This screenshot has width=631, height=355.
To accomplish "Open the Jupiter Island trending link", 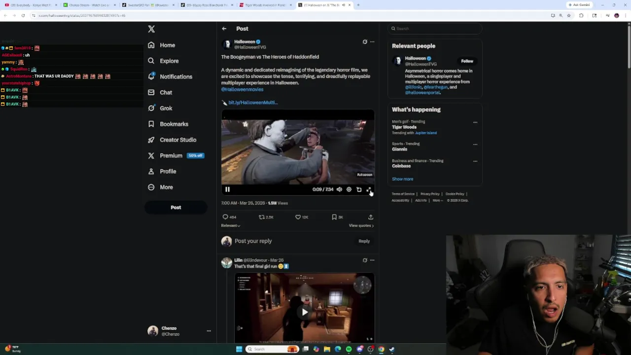I will [426, 133].
